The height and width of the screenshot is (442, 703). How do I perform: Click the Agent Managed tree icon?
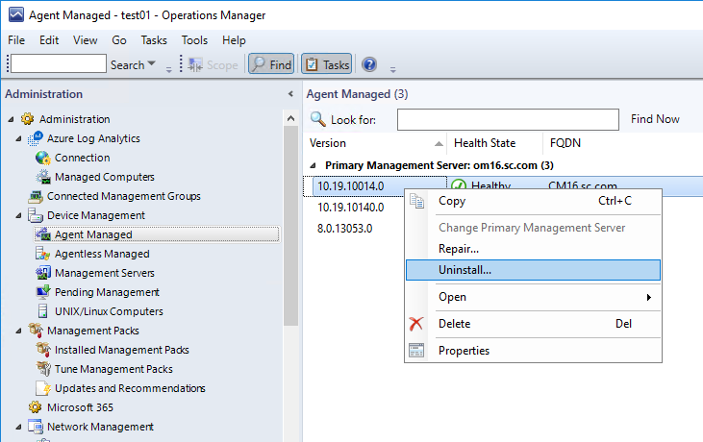pos(43,234)
